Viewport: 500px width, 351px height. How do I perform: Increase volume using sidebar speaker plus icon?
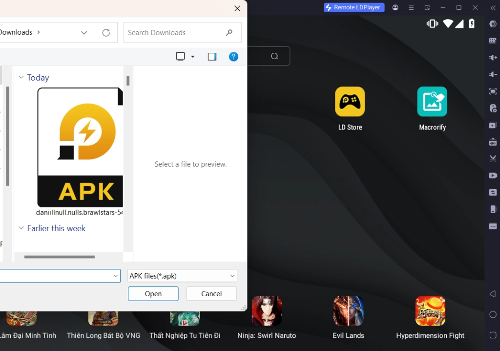pos(493,58)
